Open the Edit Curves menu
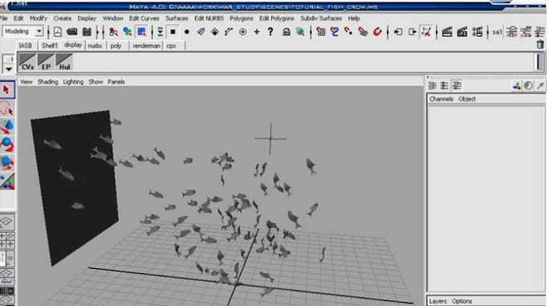The image size is (549, 306). 144,18
